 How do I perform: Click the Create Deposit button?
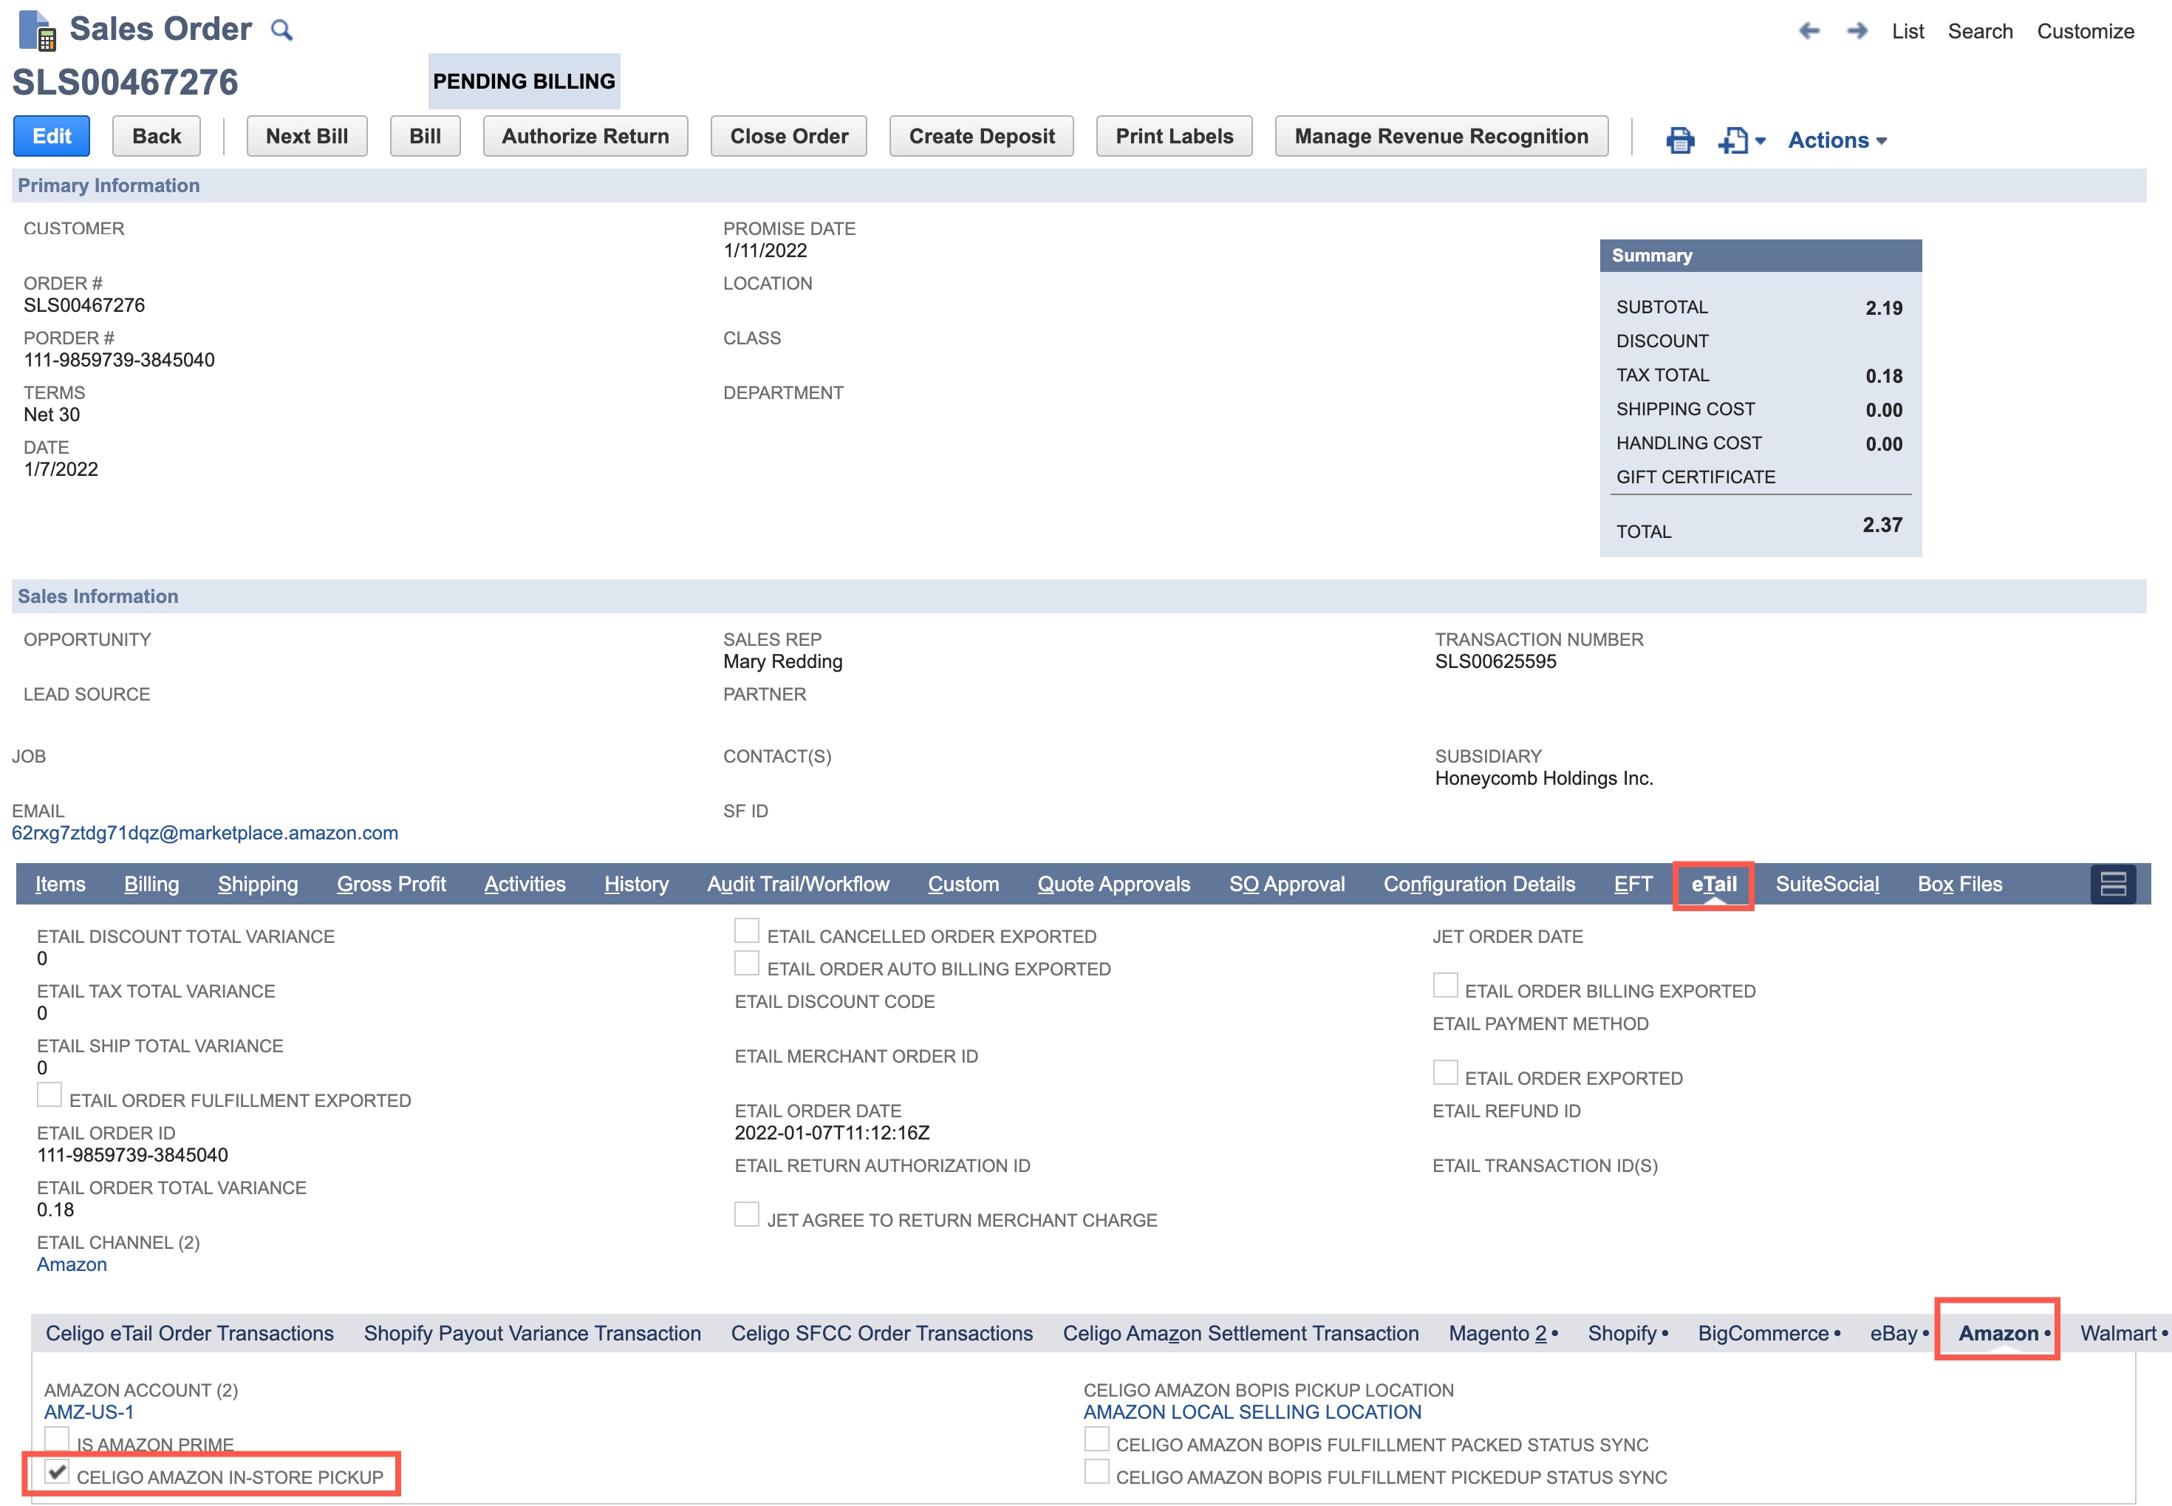coord(982,136)
